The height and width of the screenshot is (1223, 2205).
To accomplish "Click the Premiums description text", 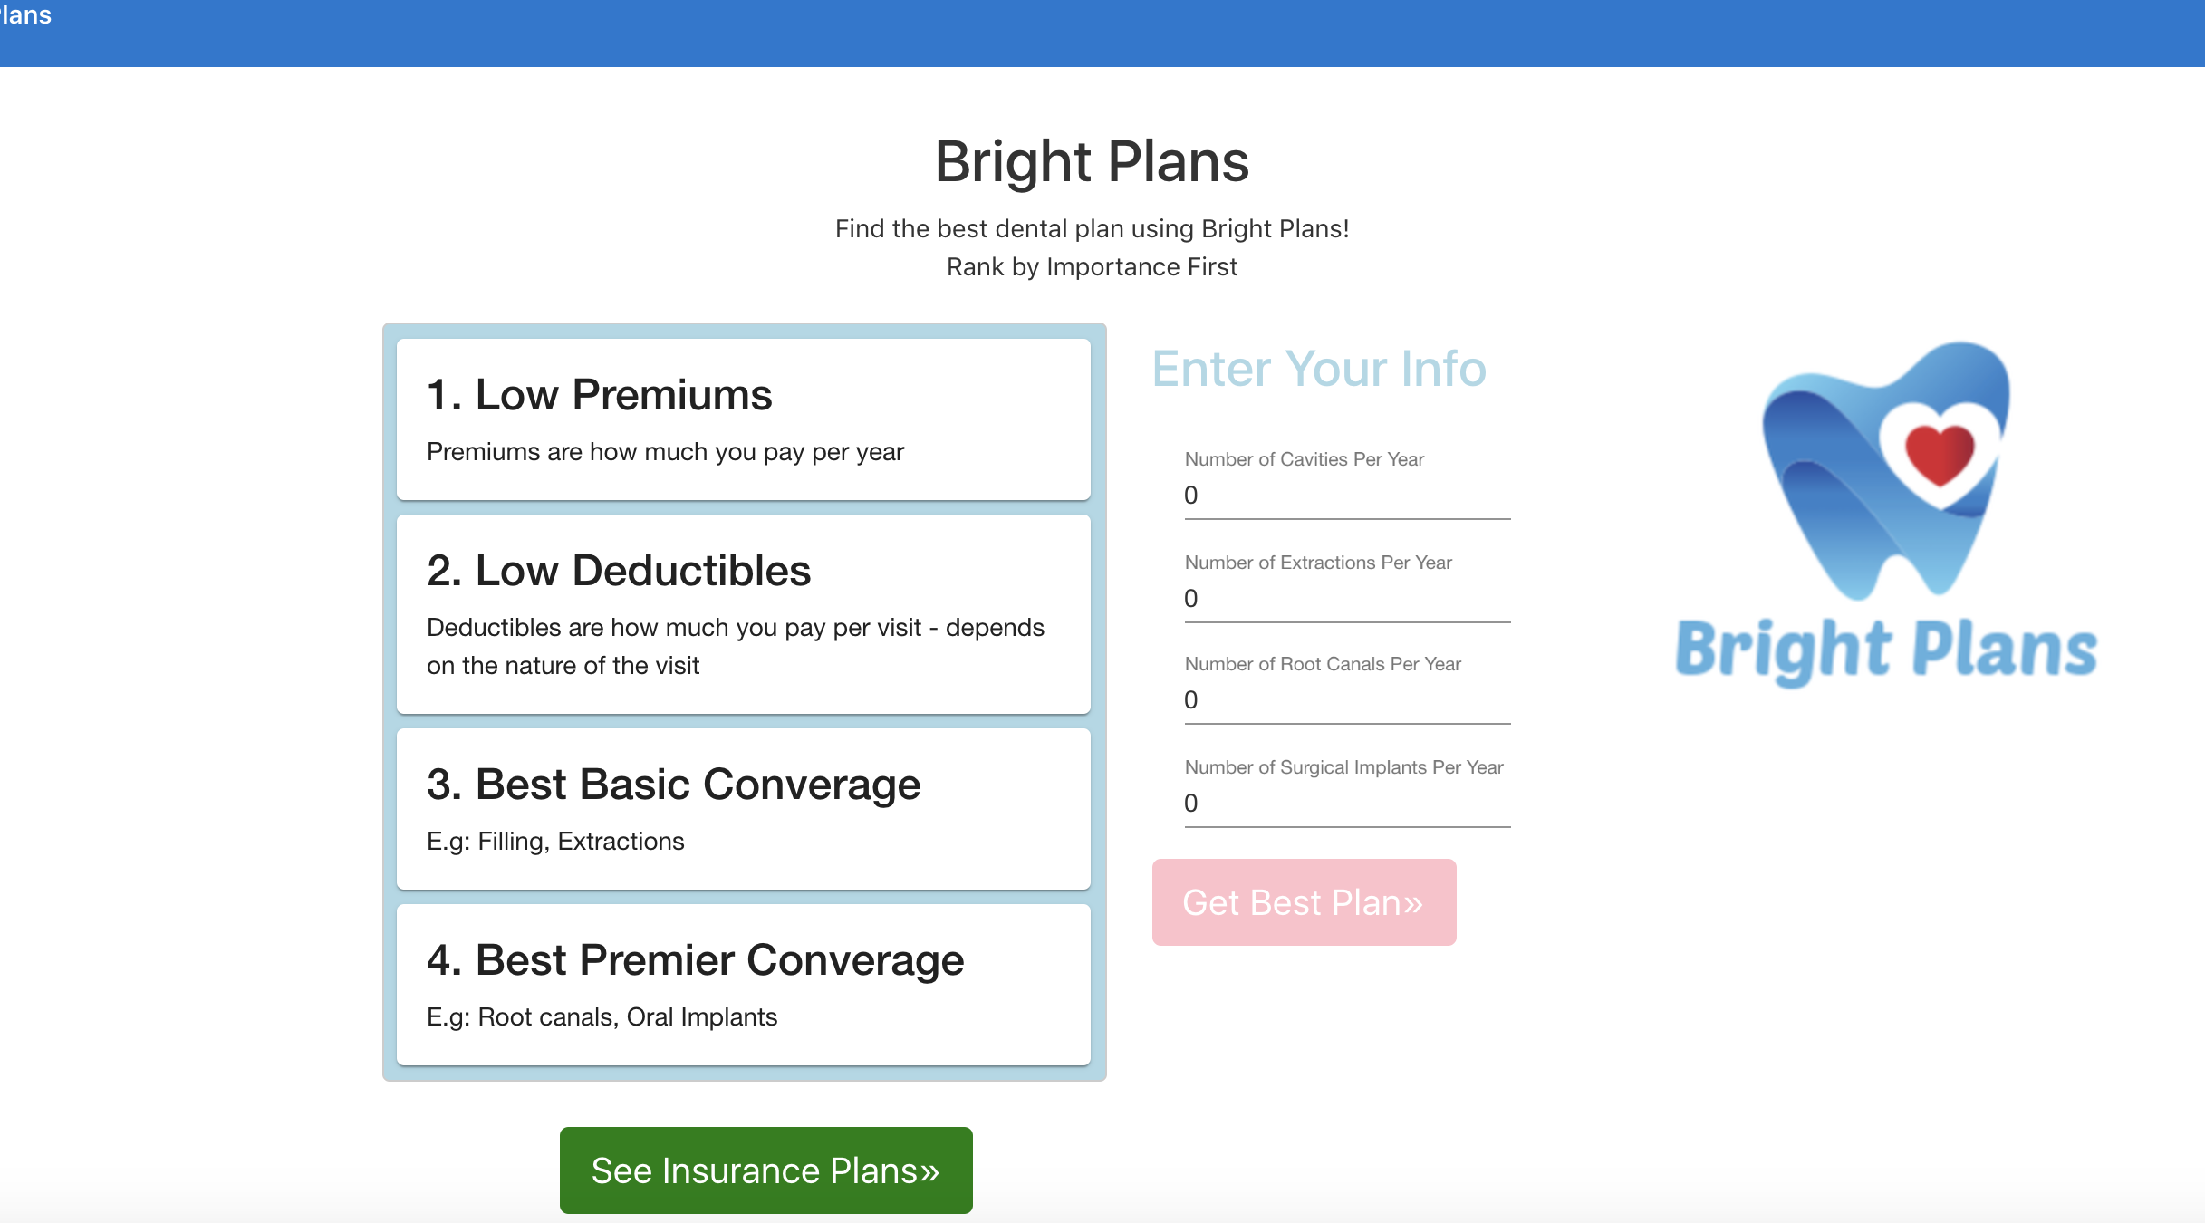I will (x=665, y=451).
